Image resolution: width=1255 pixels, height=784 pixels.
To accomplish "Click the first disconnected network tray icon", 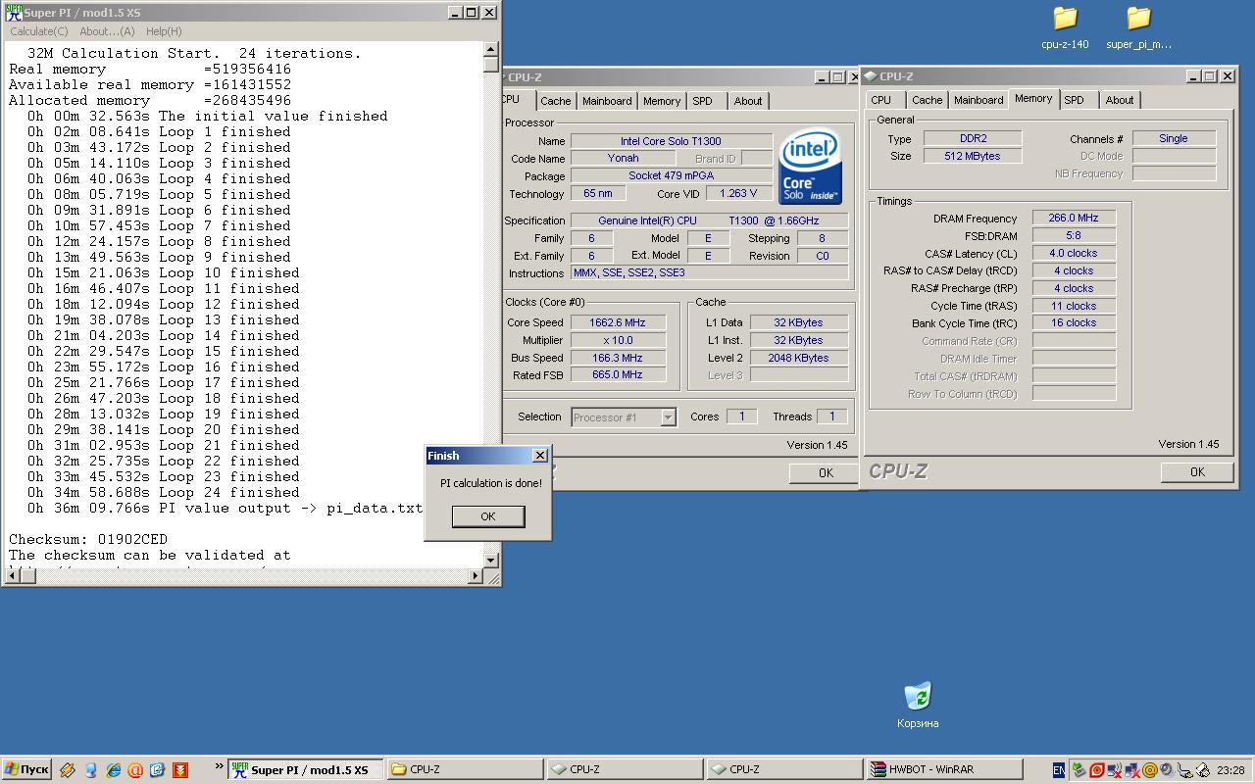I will pos(1115,770).
